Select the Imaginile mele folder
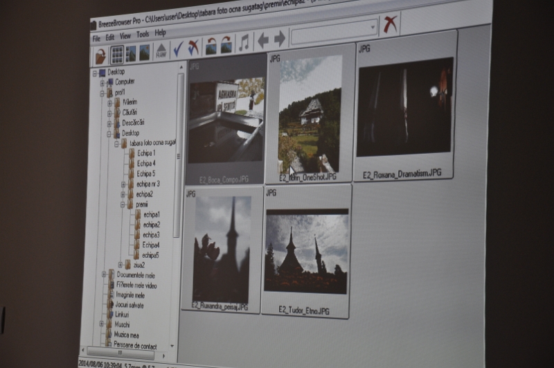 coord(130,295)
